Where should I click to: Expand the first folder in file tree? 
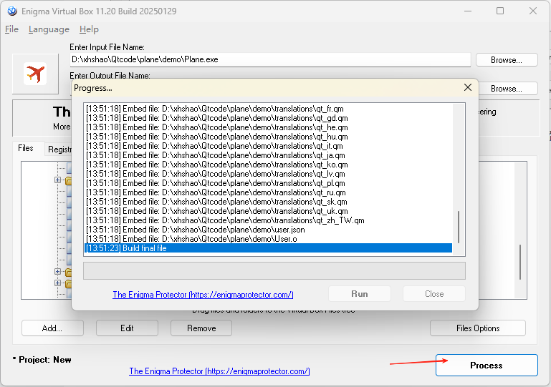click(x=57, y=180)
